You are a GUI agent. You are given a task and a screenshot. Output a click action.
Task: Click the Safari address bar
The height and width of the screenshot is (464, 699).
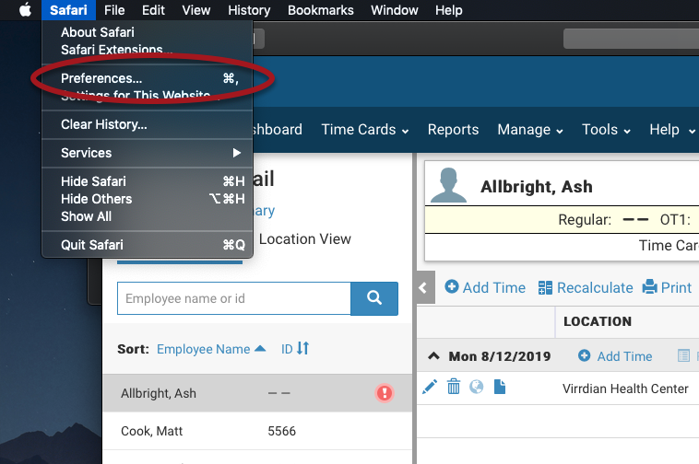tap(631, 39)
